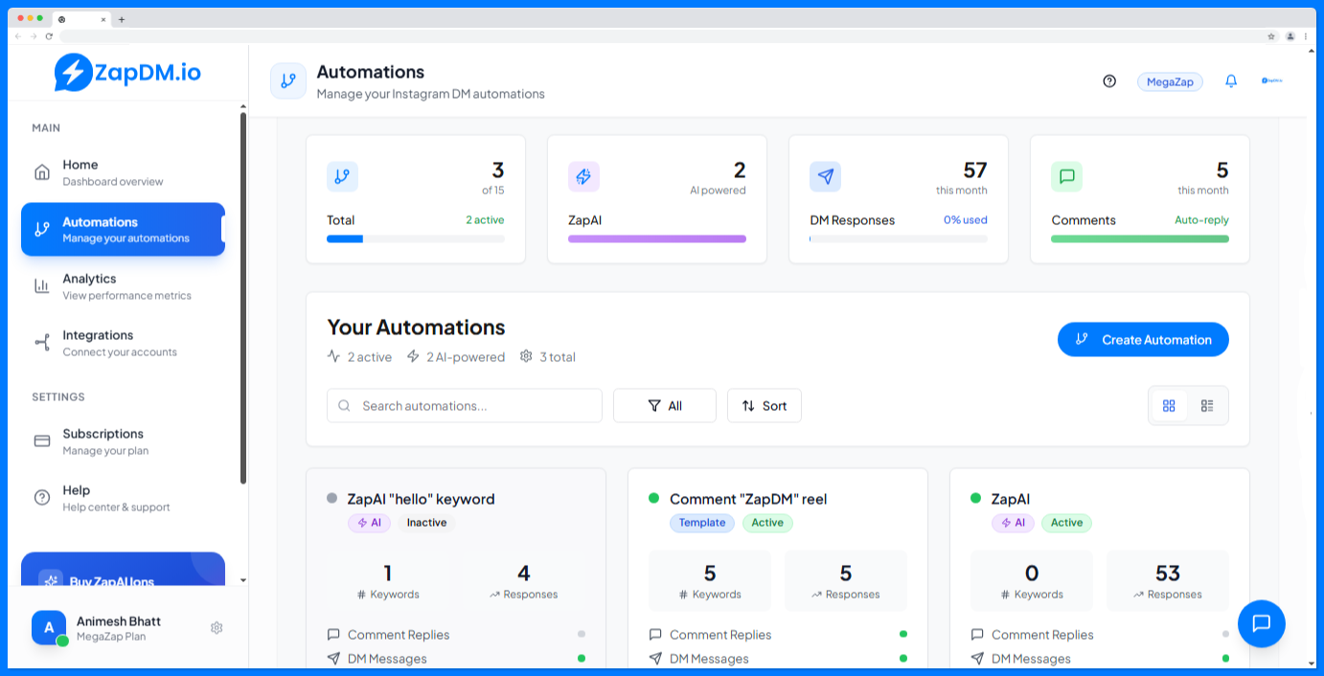Open Subscriptions settings page
The width and height of the screenshot is (1324, 676).
pos(123,441)
